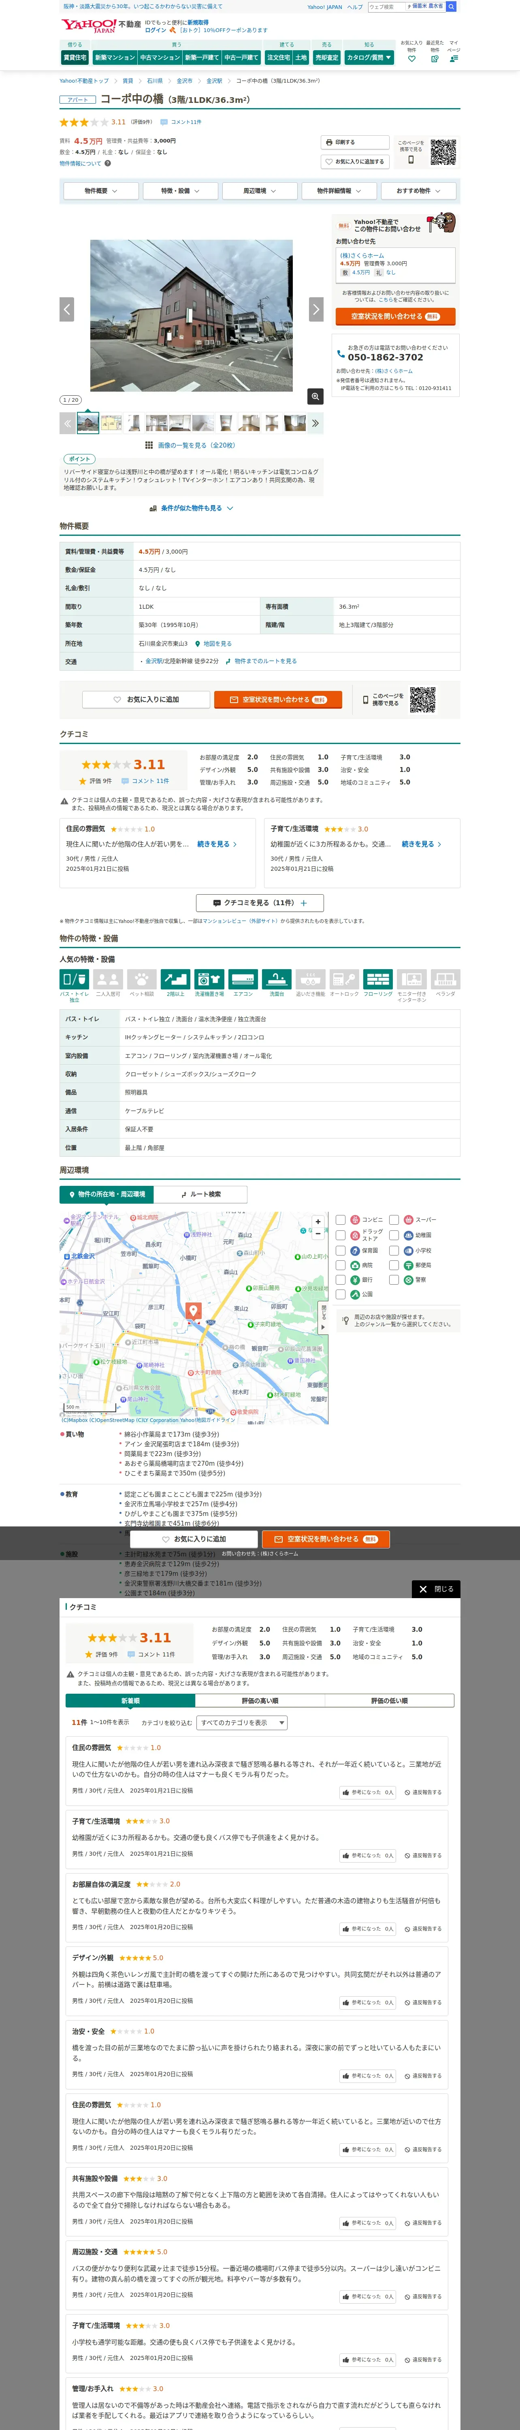Open the 最近見た物件 icon in the header
The image size is (520, 2430).
tap(434, 58)
